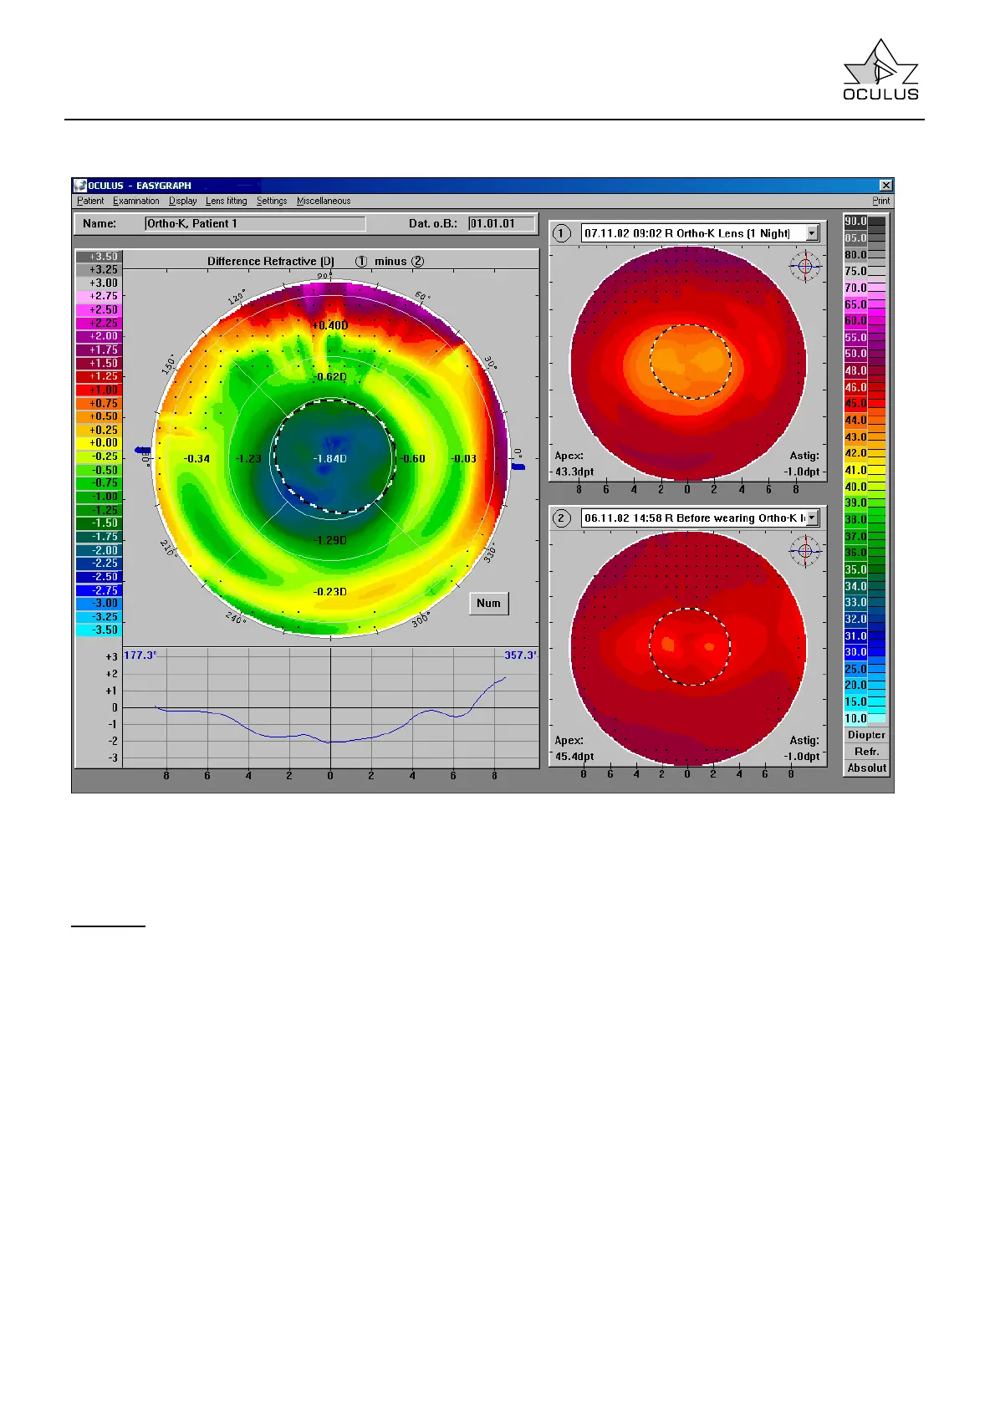995x1408 pixels.
Task: Click the -1.23 value on map
Action: 248,459
